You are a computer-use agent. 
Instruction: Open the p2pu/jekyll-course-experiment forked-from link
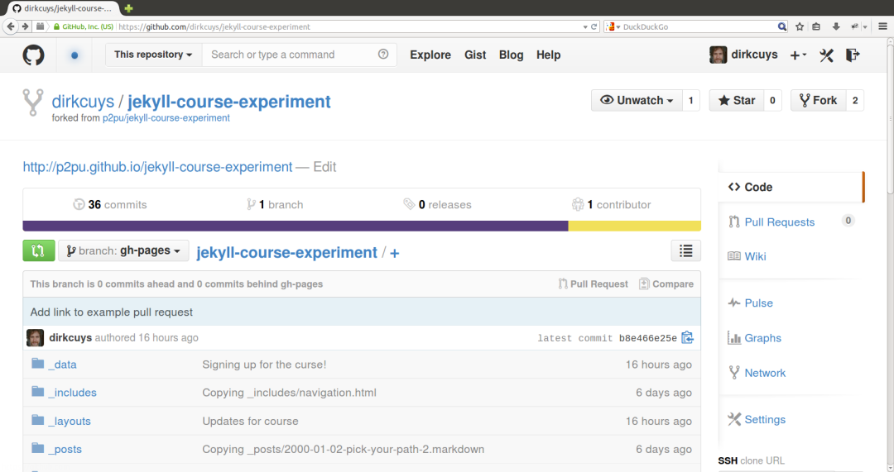click(x=166, y=118)
